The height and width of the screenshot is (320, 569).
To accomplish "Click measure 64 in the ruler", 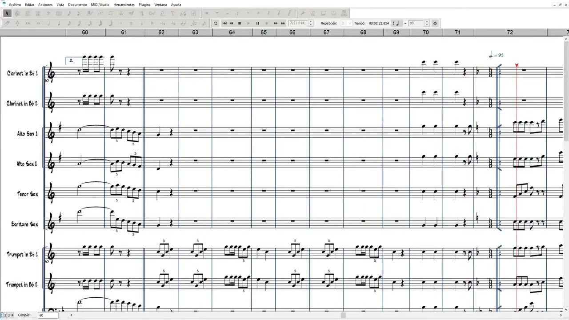I will 232,32.
